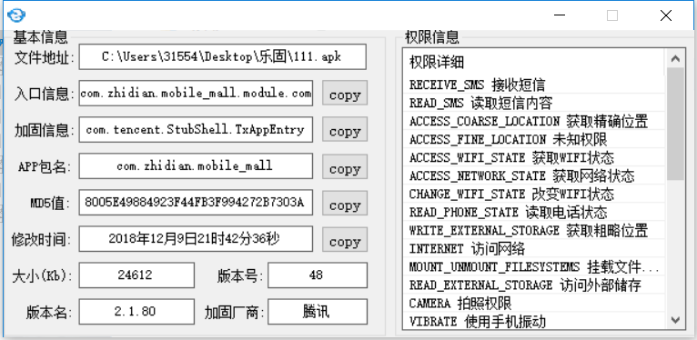Select the CAMERA 拍照权限 row

pos(533,303)
